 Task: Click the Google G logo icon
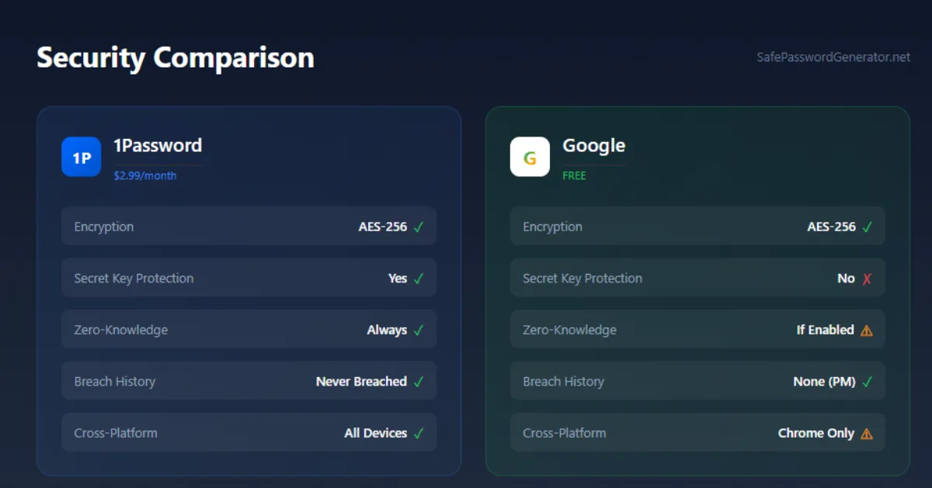pos(530,157)
